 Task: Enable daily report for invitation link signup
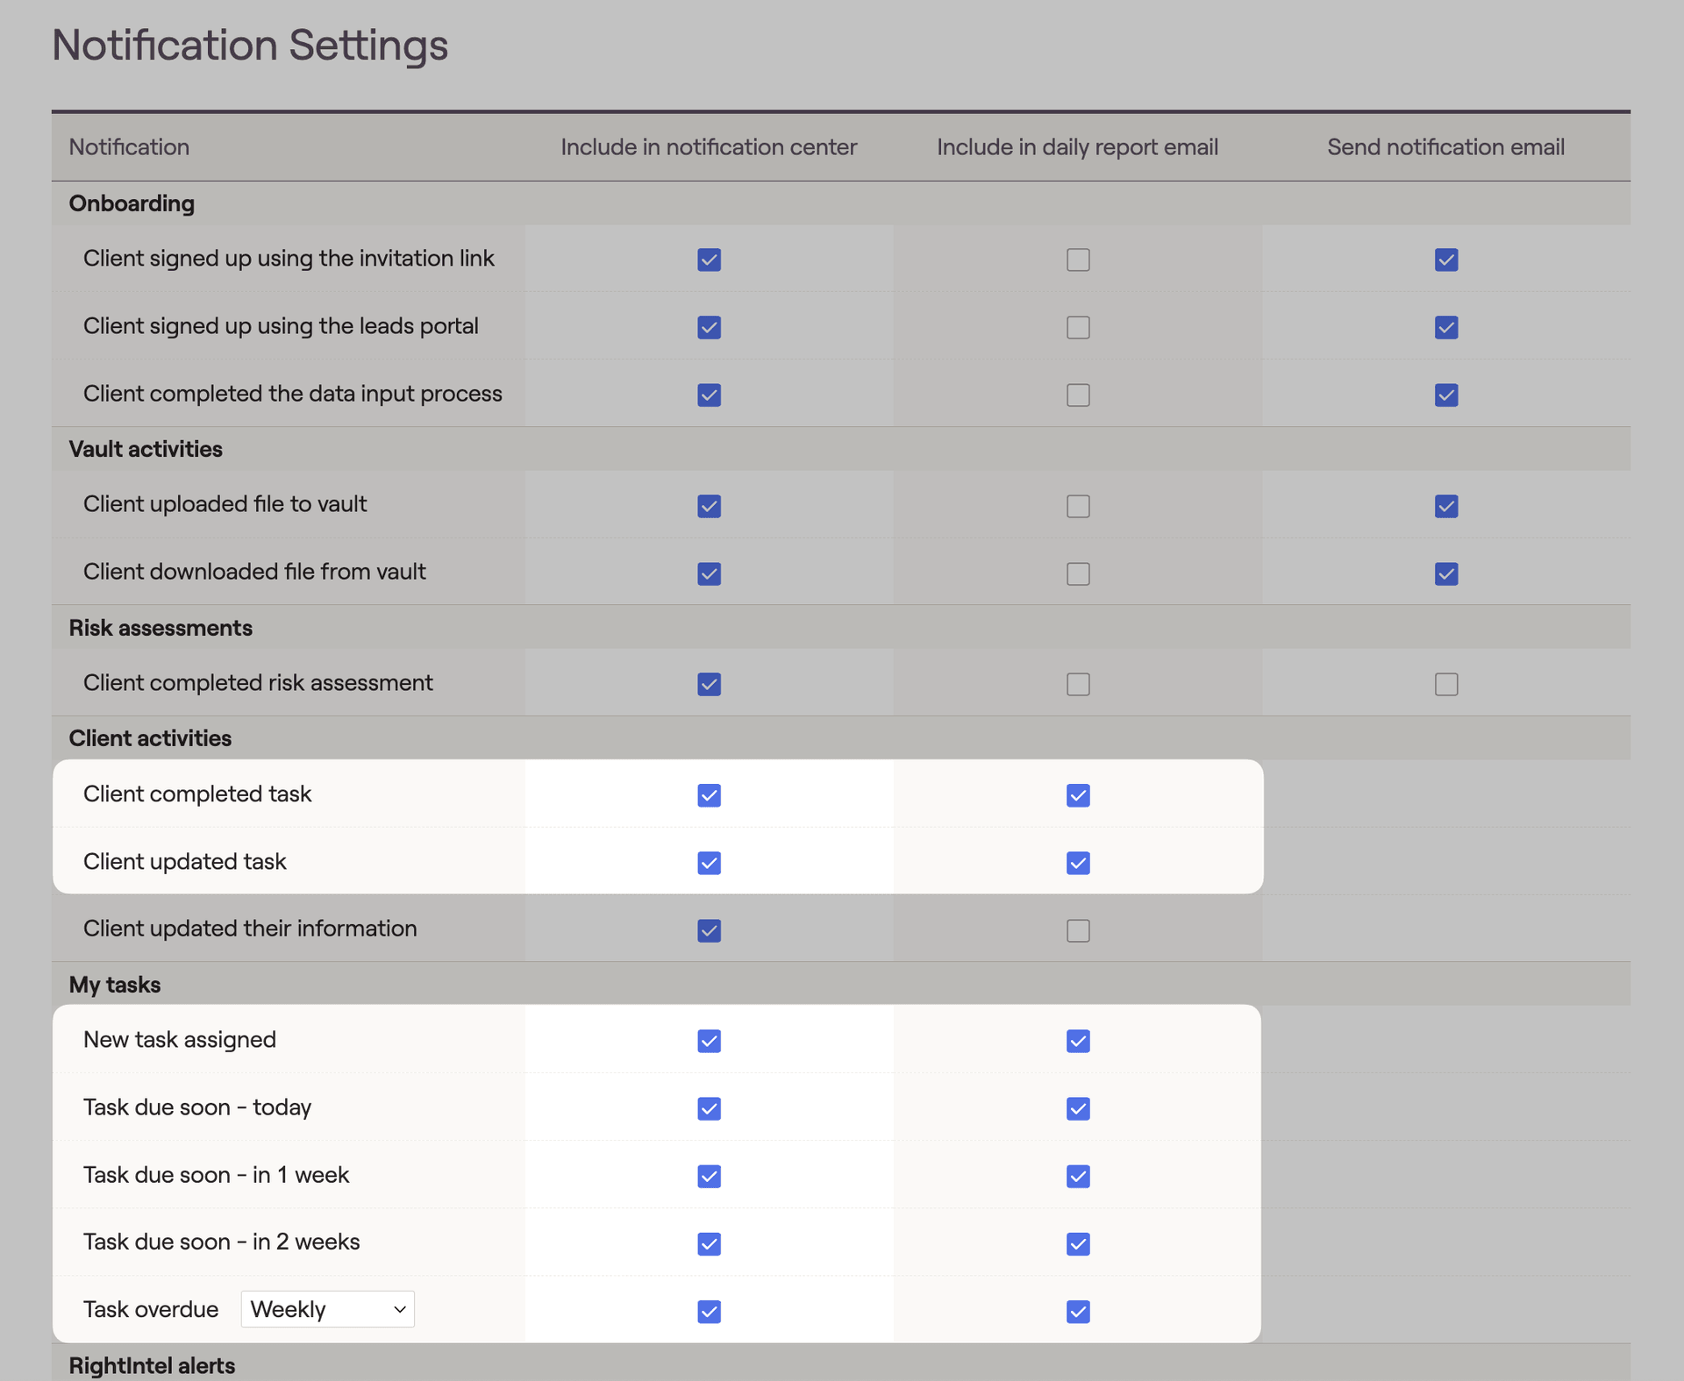click(1078, 260)
